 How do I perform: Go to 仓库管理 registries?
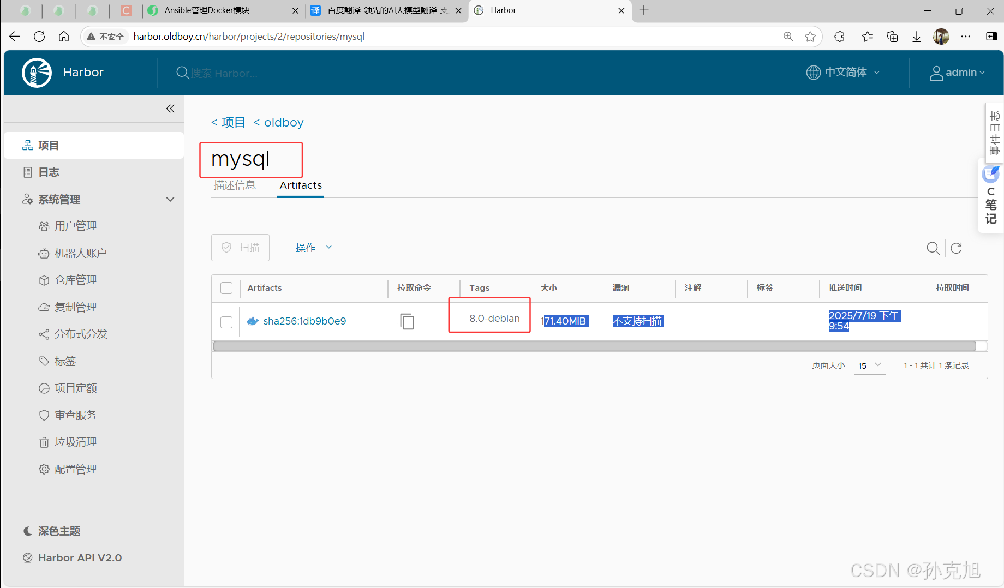(75, 280)
